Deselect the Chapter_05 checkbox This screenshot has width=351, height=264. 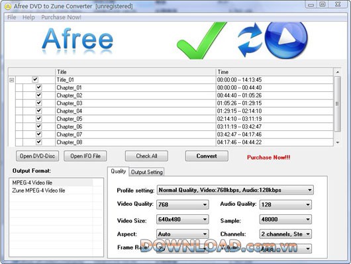pyautogui.click(x=38, y=118)
